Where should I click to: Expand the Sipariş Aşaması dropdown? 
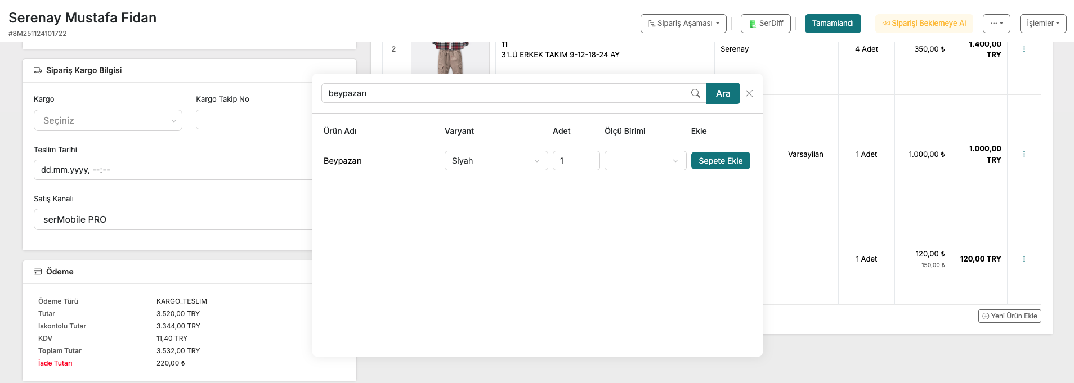click(683, 24)
